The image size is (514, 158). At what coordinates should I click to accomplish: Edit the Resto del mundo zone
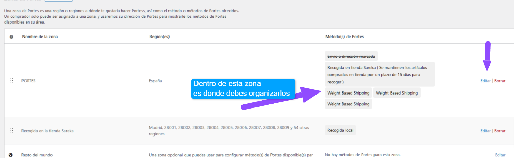pyautogui.click(x=500, y=155)
